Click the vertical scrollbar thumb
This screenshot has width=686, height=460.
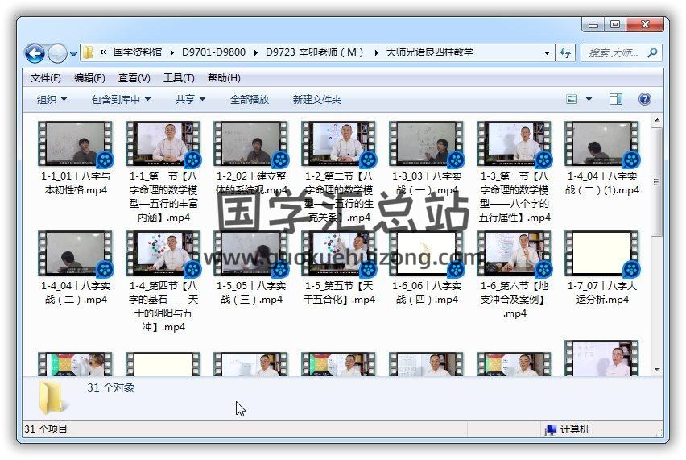(657, 181)
